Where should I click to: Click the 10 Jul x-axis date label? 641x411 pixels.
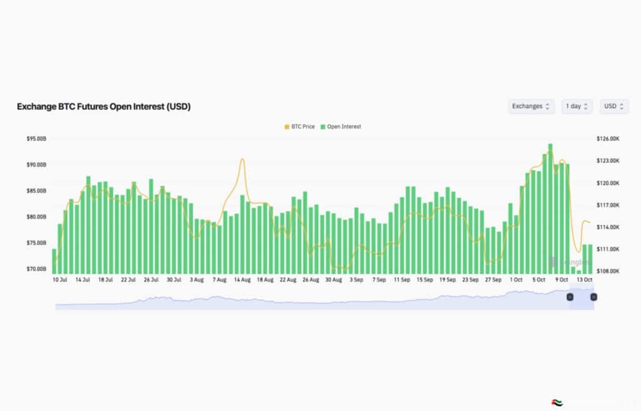click(x=60, y=280)
